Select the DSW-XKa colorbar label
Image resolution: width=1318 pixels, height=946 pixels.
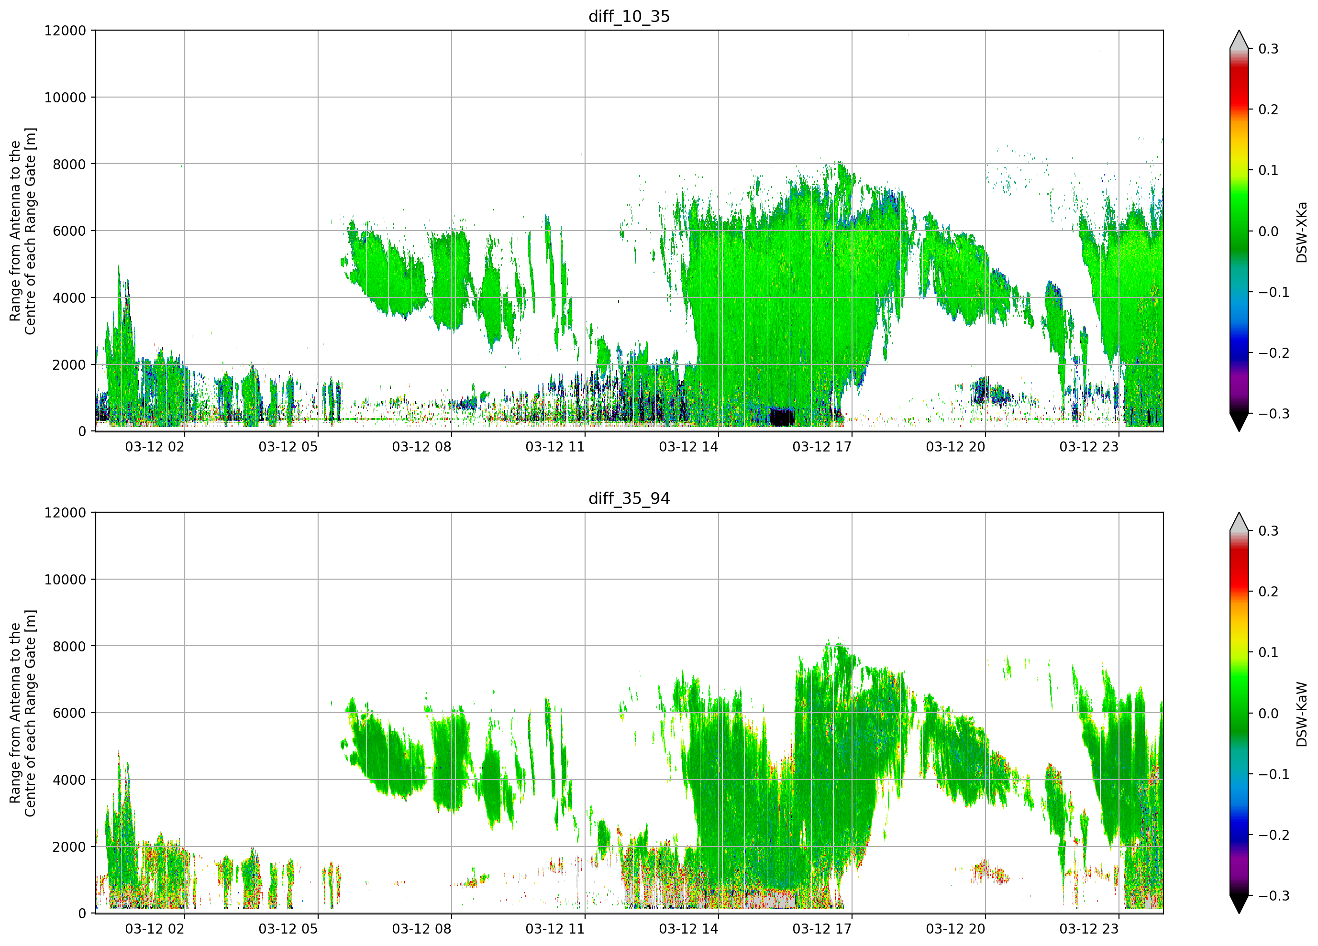point(1301,232)
